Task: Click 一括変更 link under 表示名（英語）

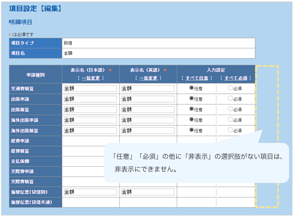Action: point(148,78)
